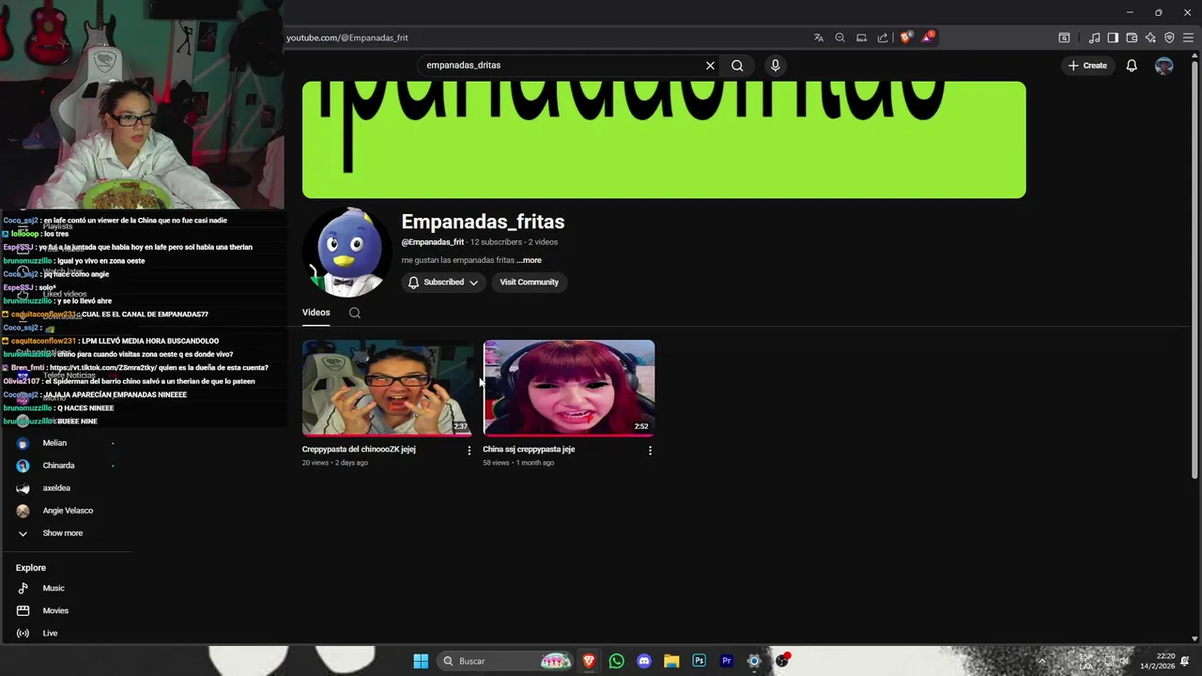This screenshot has width=1202, height=676.
Task: Open OBS Studio from the taskbar
Action: pyautogui.click(x=781, y=661)
